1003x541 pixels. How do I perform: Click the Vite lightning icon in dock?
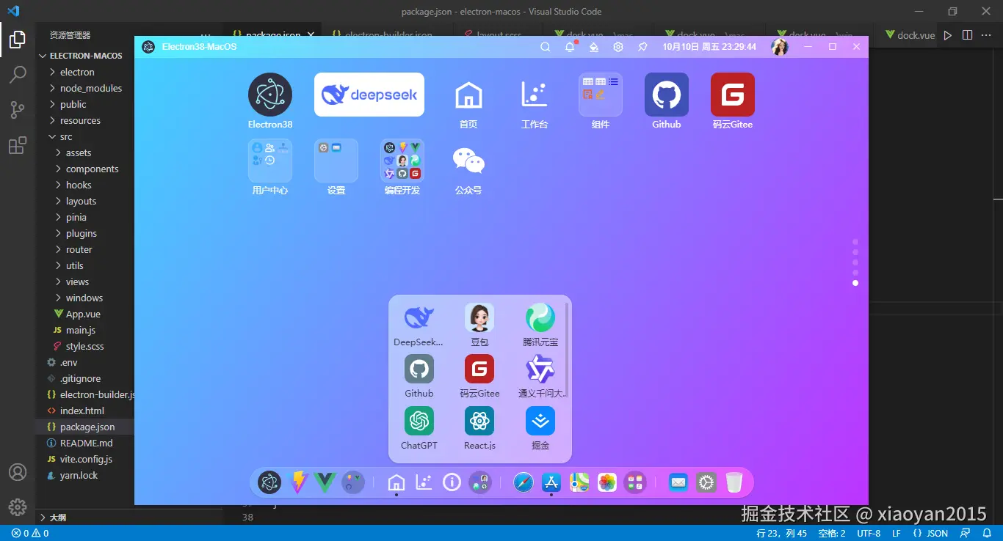point(298,482)
